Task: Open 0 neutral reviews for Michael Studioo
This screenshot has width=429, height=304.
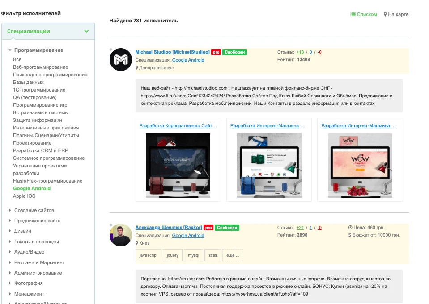Action: pyautogui.click(x=310, y=52)
